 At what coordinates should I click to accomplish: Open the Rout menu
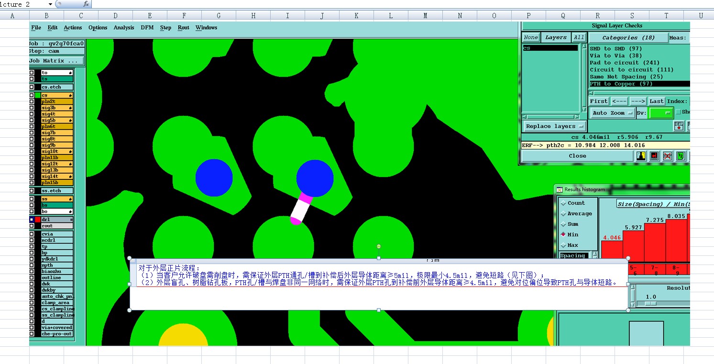[184, 28]
